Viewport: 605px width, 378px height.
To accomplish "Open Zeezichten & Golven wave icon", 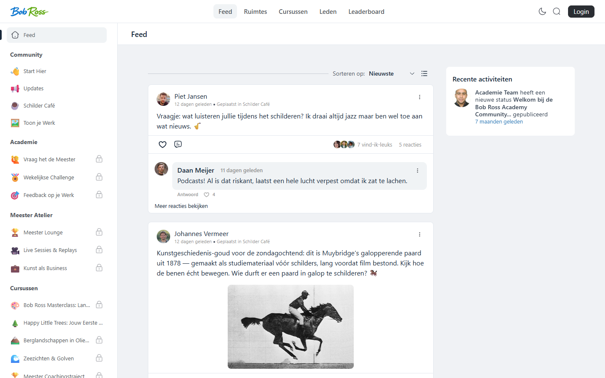I will 15,359.
